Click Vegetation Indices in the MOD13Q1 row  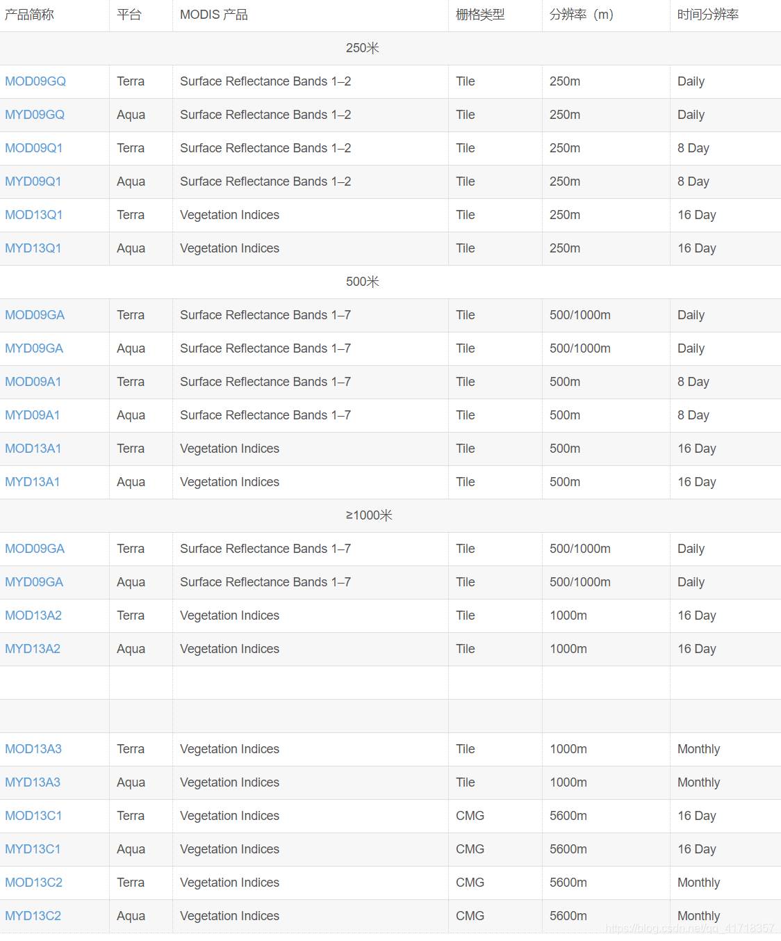pos(230,215)
